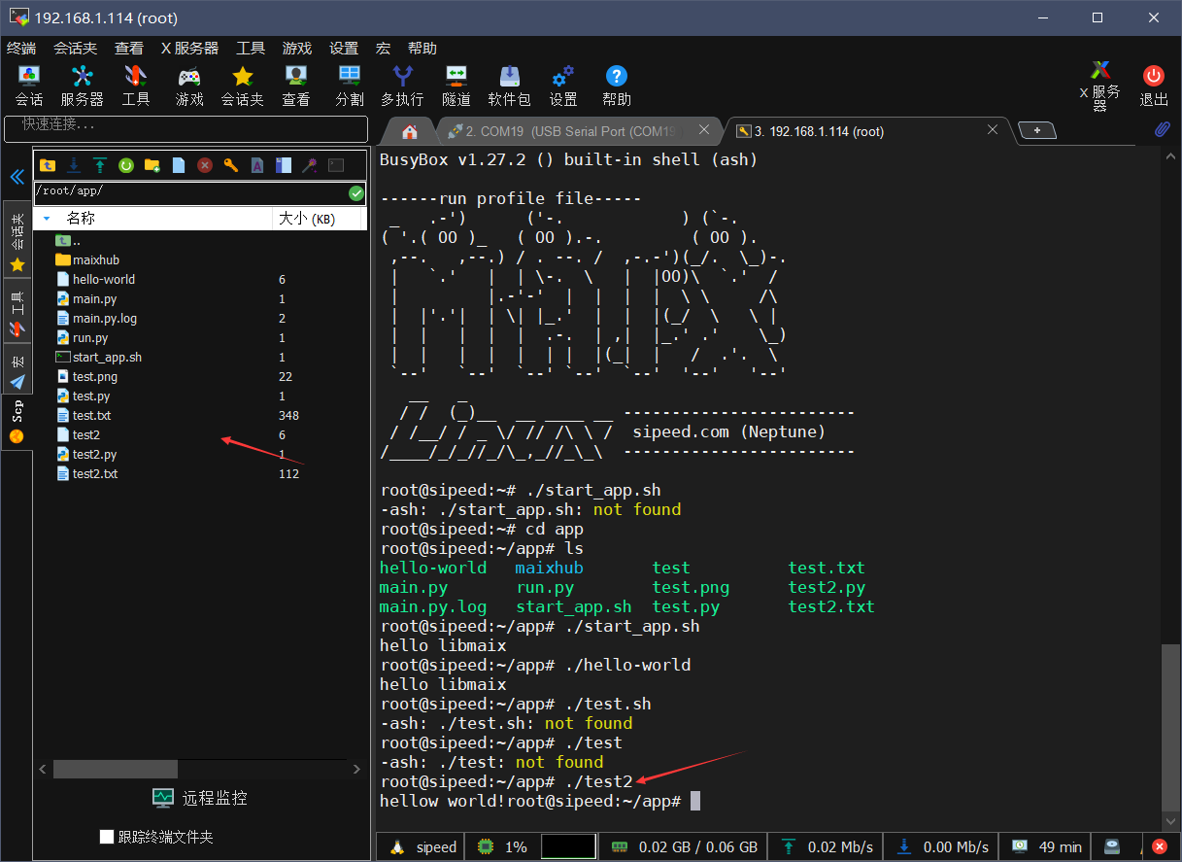Open the 会话 (Session) toolbar button

(29, 86)
